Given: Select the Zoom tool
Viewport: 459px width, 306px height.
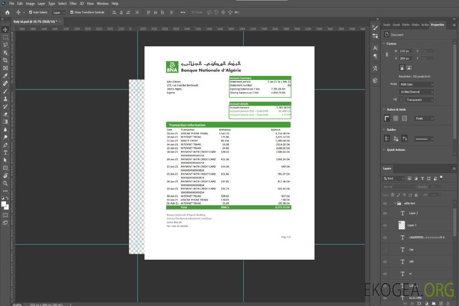Looking at the screenshot, I should (5, 183).
